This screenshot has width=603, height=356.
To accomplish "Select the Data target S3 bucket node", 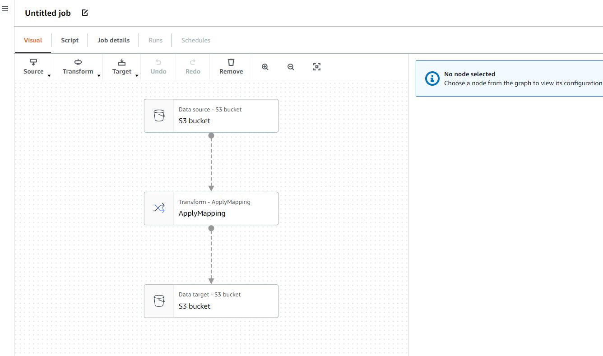I will click(211, 301).
